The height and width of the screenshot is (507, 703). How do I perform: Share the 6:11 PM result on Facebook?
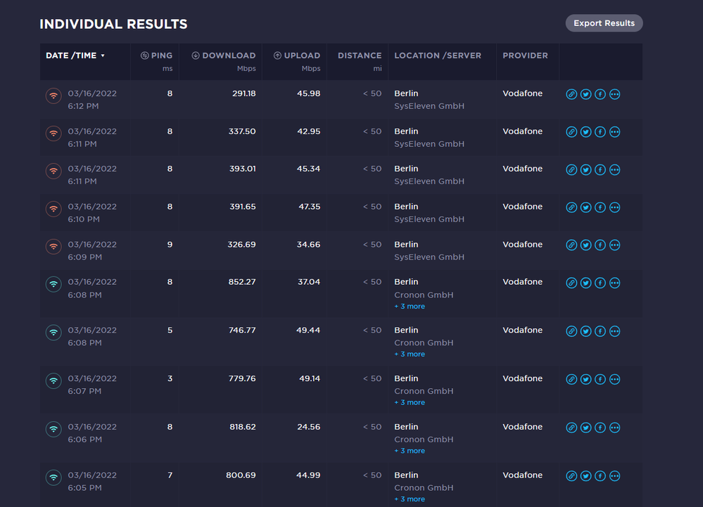600,131
